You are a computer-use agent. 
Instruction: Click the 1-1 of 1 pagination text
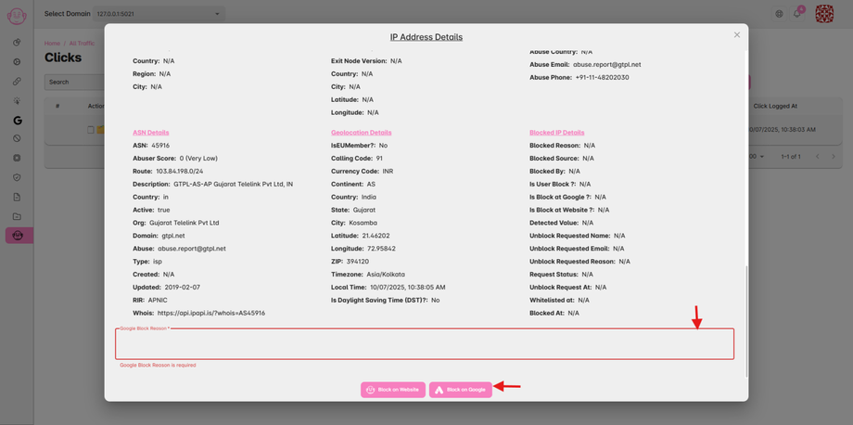[x=791, y=157]
